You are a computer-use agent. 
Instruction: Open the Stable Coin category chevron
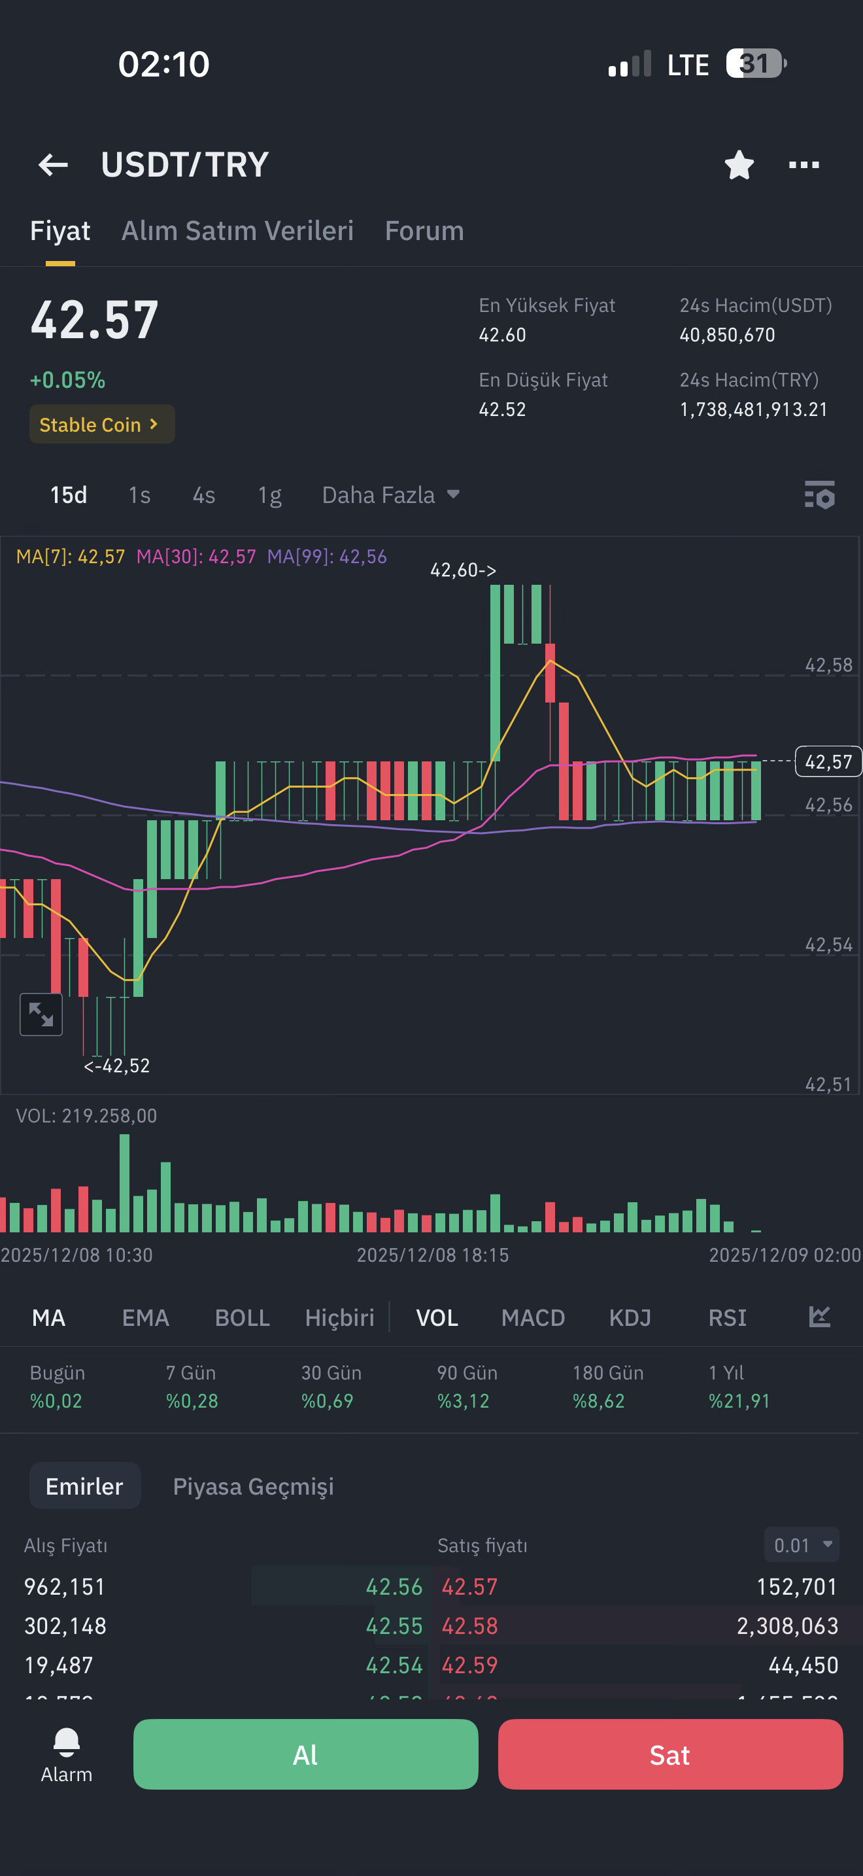pos(102,424)
